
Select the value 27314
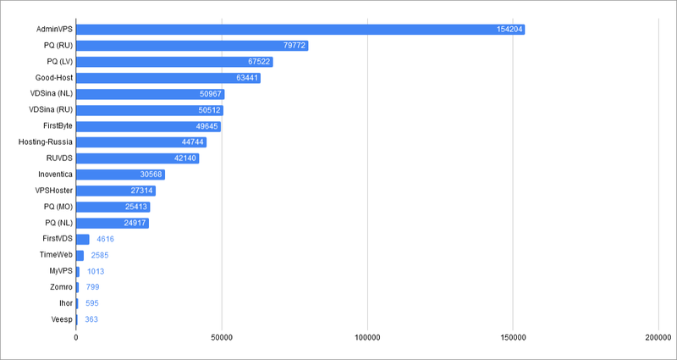pos(142,191)
